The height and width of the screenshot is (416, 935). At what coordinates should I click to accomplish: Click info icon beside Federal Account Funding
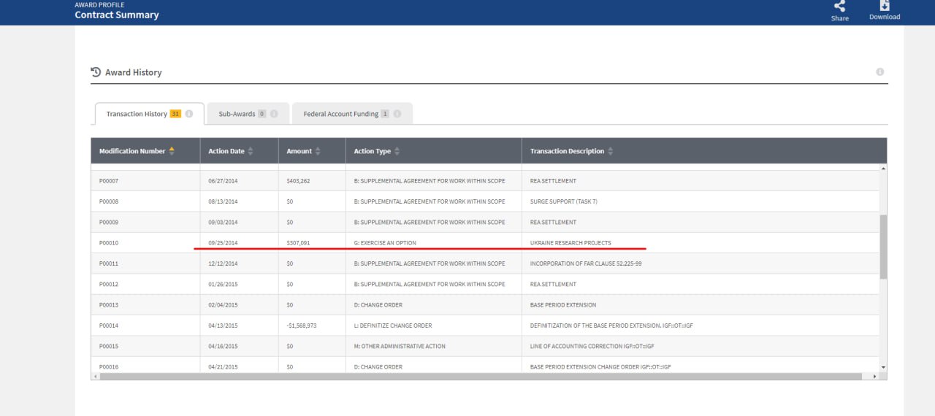click(x=397, y=114)
